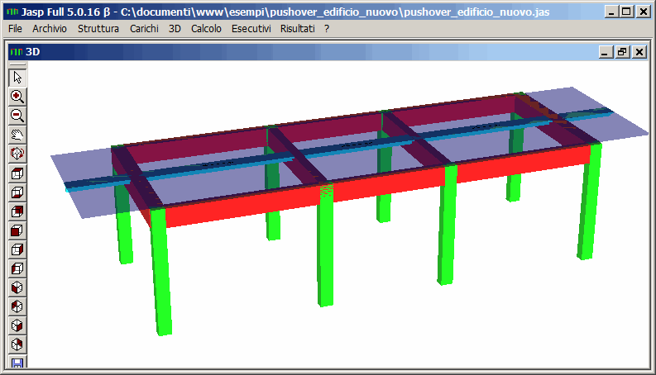
Task: Maximize the Jasp Full main window
Action: 626,12
